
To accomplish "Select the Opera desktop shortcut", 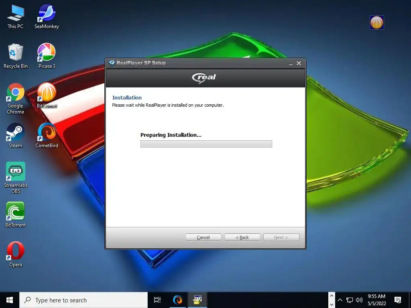I will pos(16,254).
